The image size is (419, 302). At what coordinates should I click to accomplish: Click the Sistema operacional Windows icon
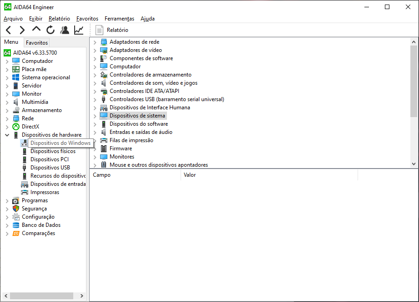pos(16,77)
